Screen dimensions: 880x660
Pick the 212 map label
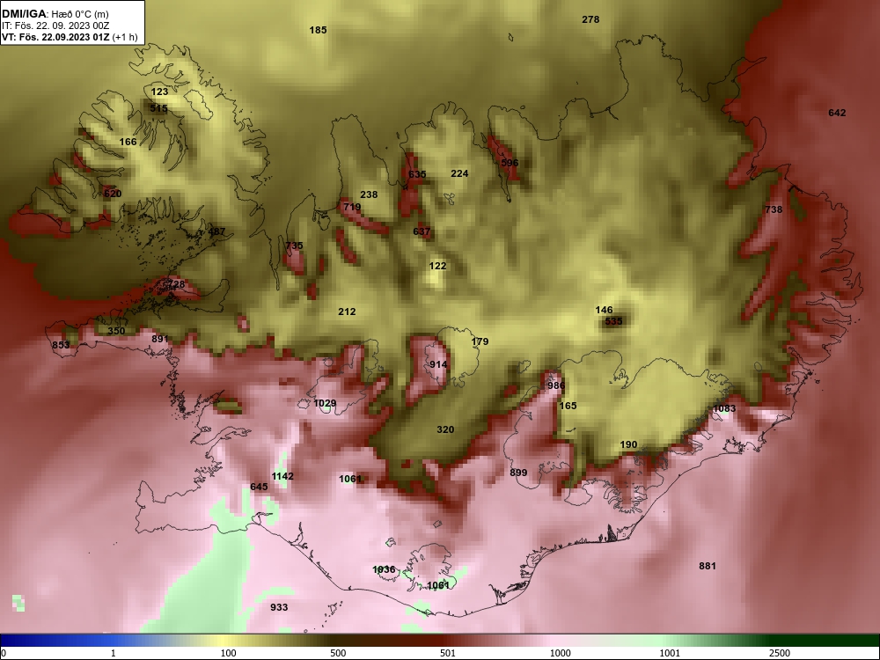coord(347,312)
